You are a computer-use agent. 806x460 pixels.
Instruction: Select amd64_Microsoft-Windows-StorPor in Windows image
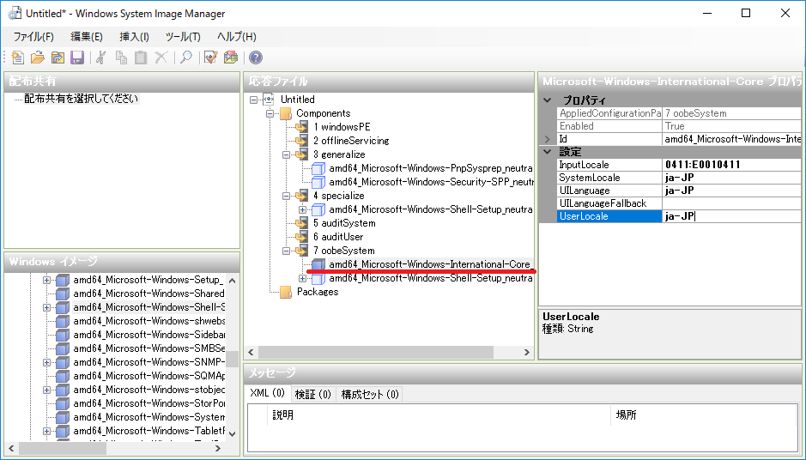coord(148,403)
